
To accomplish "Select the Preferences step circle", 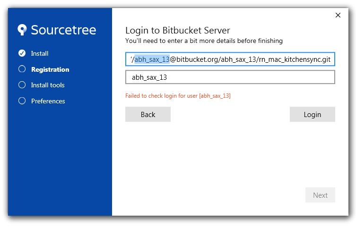I will click(22, 101).
